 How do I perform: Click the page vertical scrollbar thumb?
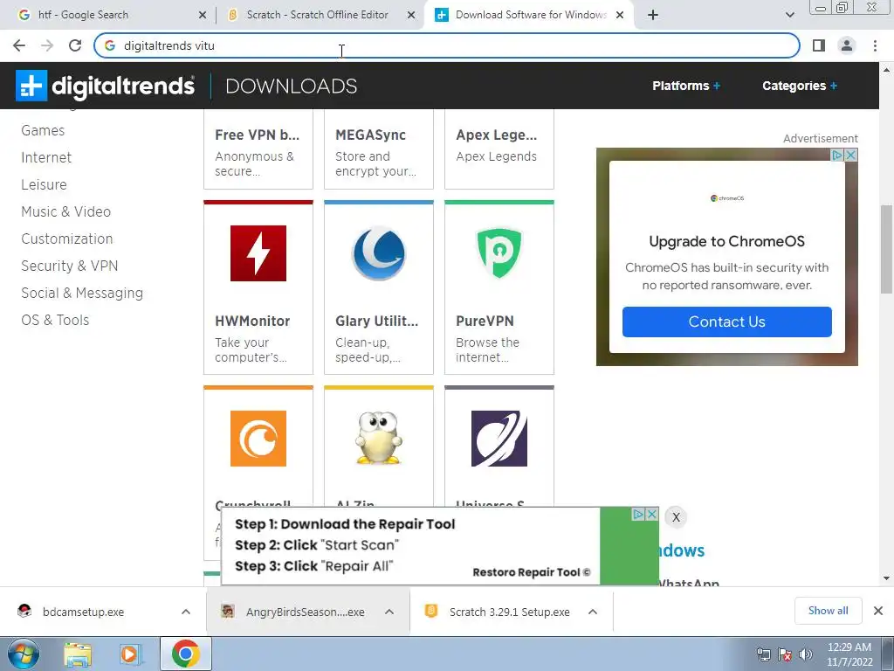coord(886,248)
